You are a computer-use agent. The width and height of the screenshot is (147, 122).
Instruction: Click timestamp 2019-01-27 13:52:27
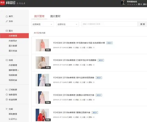[x=60, y=117]
